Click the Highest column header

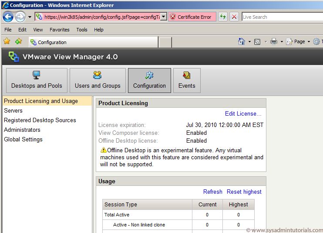point(239,205)
